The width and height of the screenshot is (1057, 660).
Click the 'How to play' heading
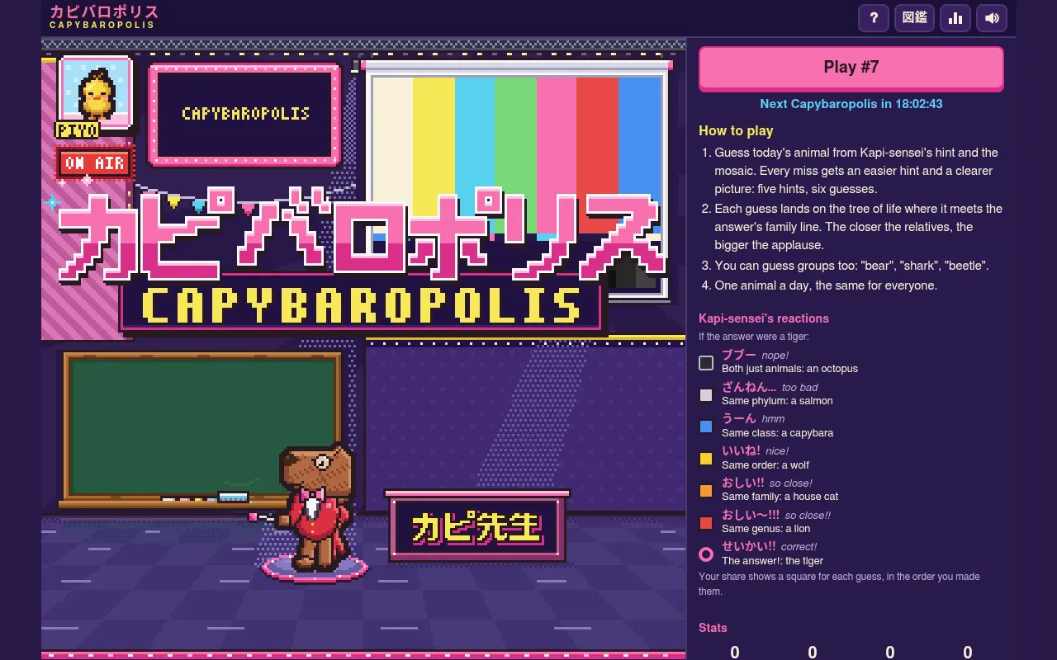pos(736,130)
